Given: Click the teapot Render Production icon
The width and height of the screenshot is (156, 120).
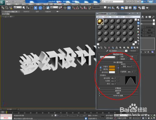Looking at the screenshot, I should [147, 8].
